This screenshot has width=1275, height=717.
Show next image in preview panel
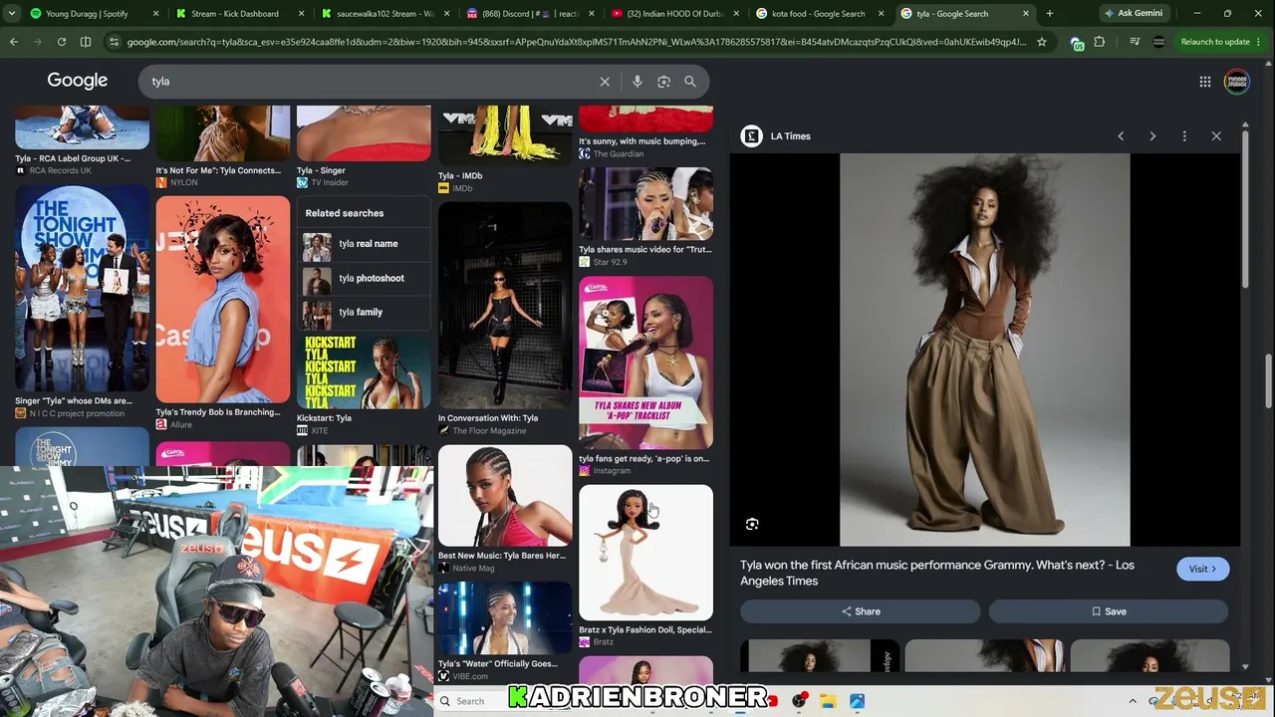tap(1152, 136)
